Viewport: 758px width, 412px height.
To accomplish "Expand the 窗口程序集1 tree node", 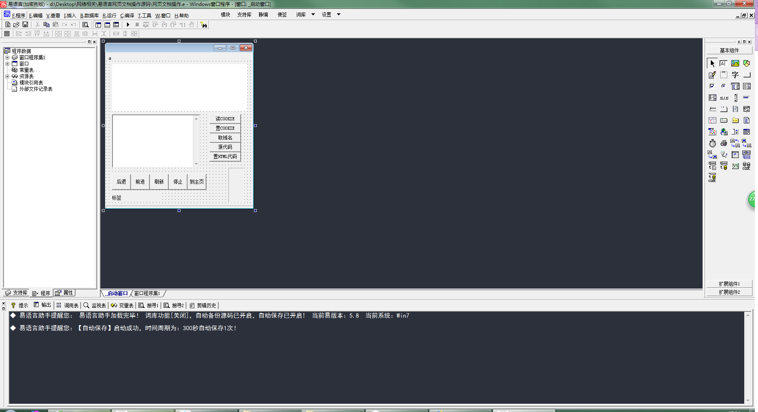I will coord(7,57).
